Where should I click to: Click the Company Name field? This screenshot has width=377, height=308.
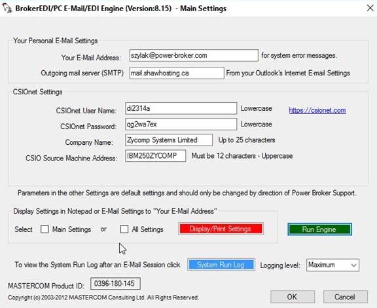169,140
